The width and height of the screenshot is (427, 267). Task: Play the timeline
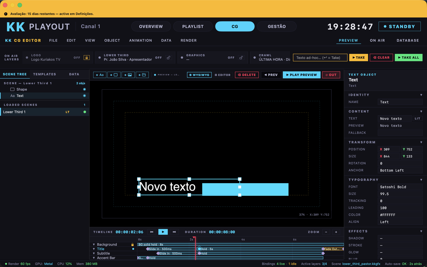coord(163,232)
